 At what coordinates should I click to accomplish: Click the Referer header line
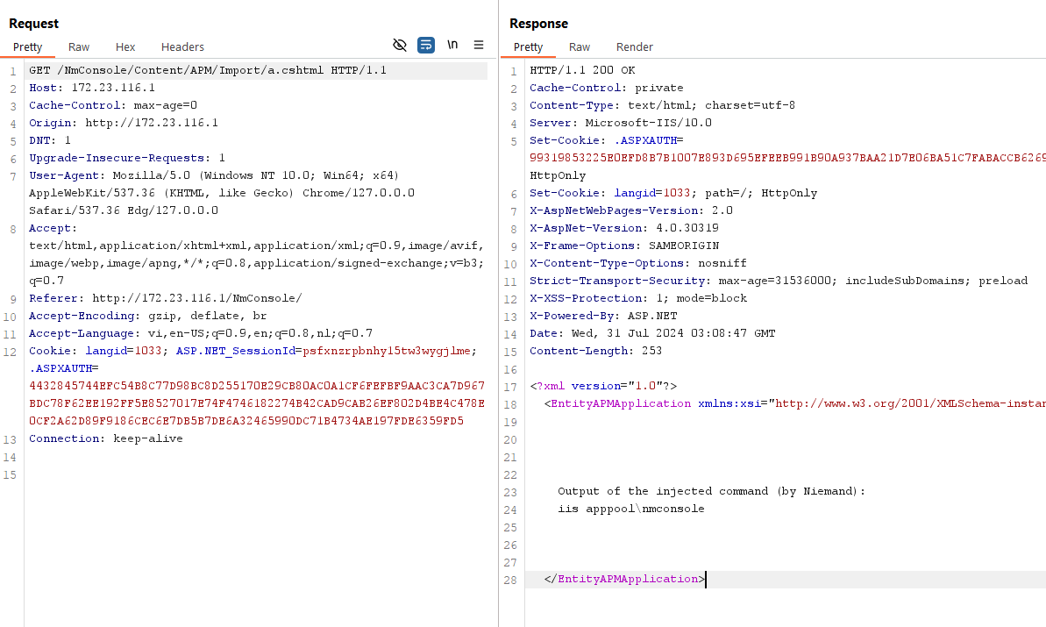click(x=165, y=298)
